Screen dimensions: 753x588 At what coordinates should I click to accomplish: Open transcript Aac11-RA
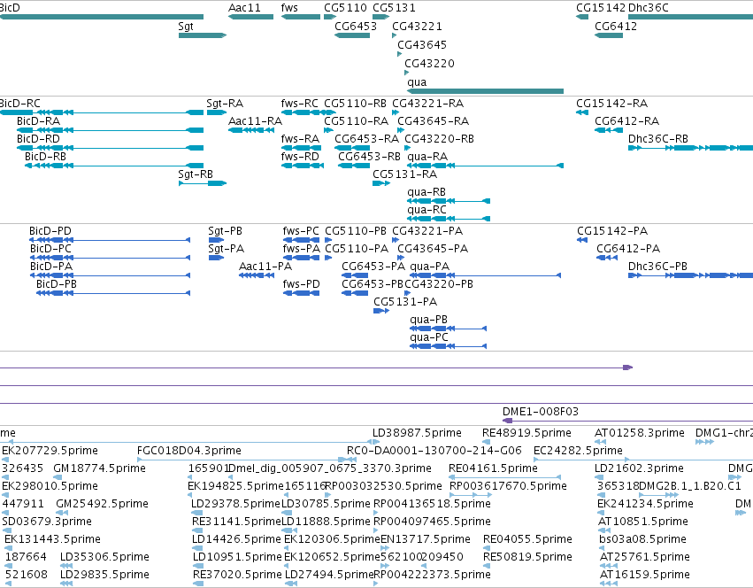(255, 121)
